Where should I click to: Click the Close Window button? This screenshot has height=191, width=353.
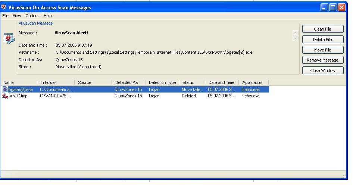coord(323,71)
